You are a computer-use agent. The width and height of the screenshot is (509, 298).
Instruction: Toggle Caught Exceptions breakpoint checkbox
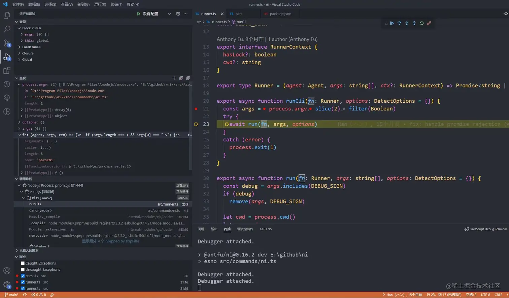23,263
